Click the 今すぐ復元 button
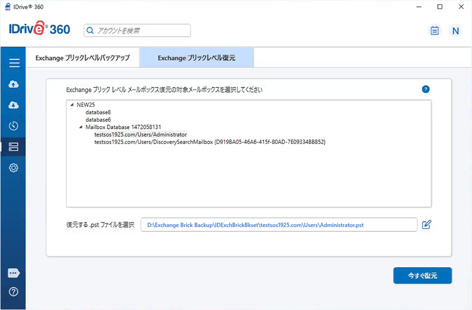The image size is (472, 310). click(x=422, y=275)
